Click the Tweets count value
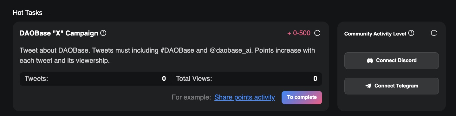 pyautogui.click(x=164, y=79)
